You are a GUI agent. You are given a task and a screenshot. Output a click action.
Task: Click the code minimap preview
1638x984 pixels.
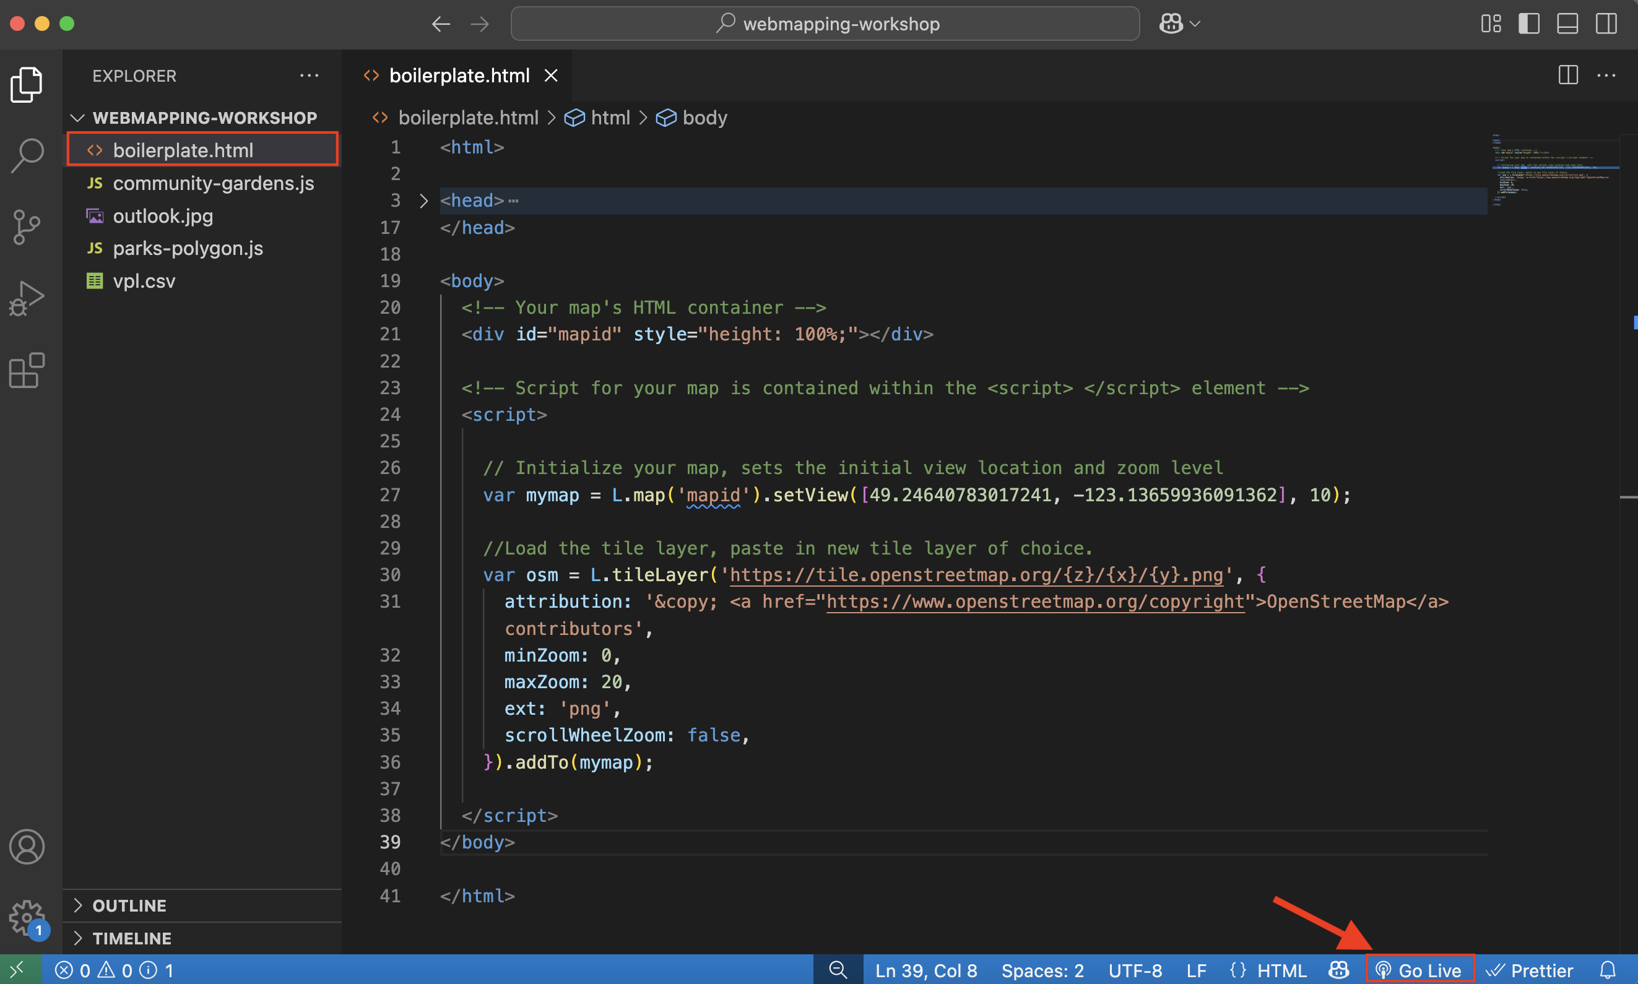pyautogui.click(x=1554, y=171)
